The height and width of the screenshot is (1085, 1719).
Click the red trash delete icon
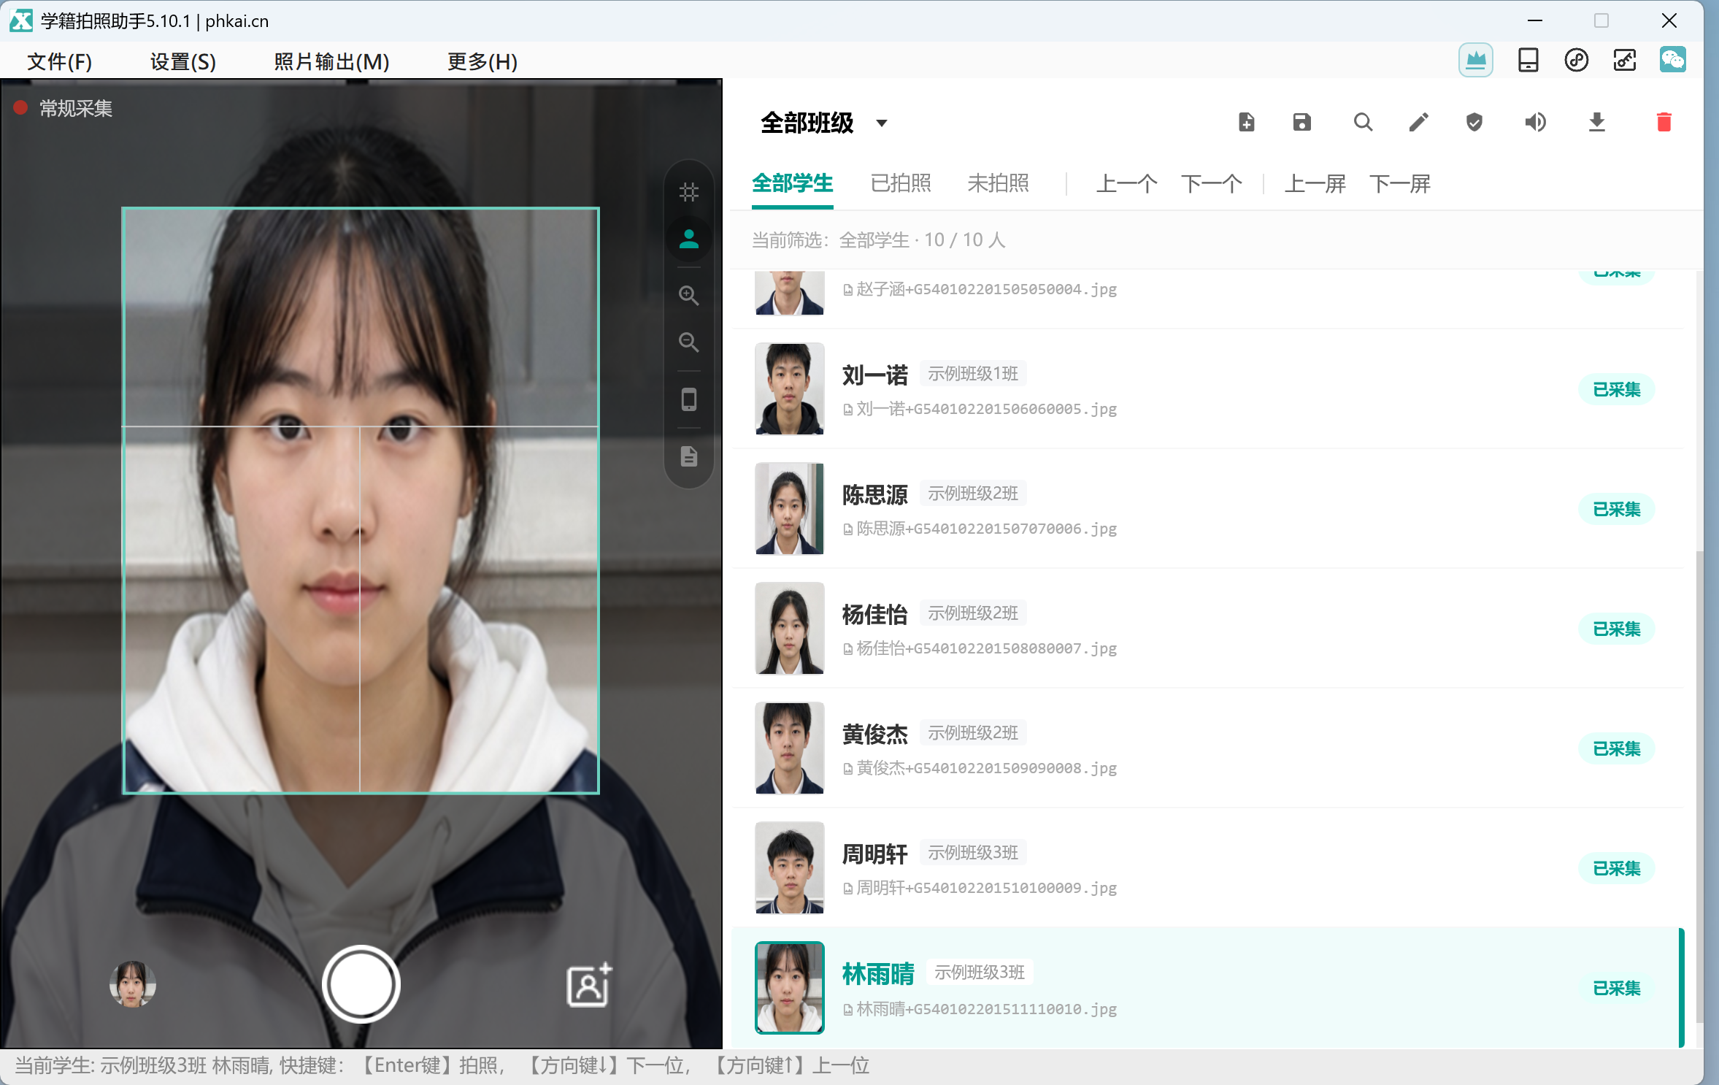click(x=1664, y=122)
